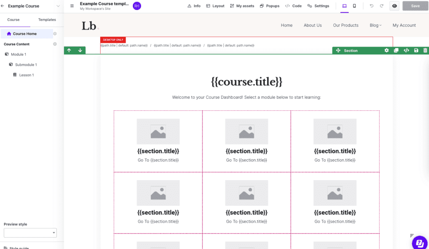Click the welcome message text
429x249 pixels.
pyautogui.click(x=247, y=97)
